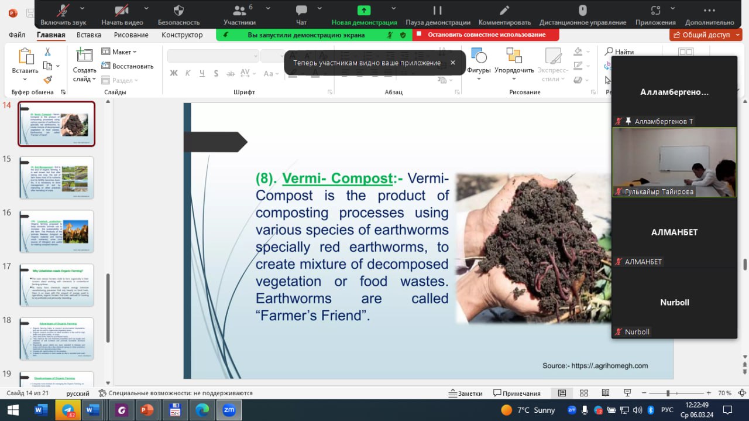The image size is (749, 421).
Task: Switch to the Вставка ribbon tab
Action: click(89, 35)
